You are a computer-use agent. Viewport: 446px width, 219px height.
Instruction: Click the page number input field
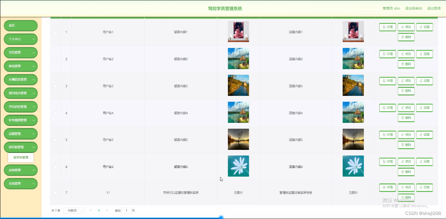pos(126,210)
